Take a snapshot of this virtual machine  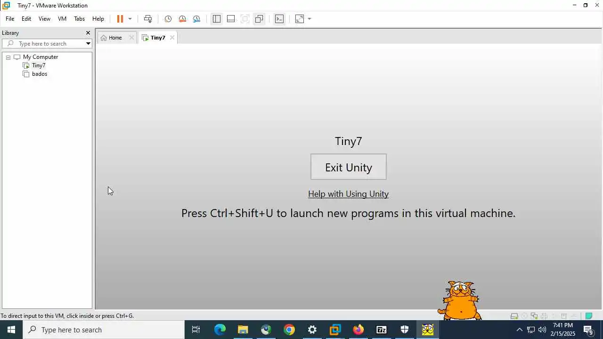coord(168,19)
